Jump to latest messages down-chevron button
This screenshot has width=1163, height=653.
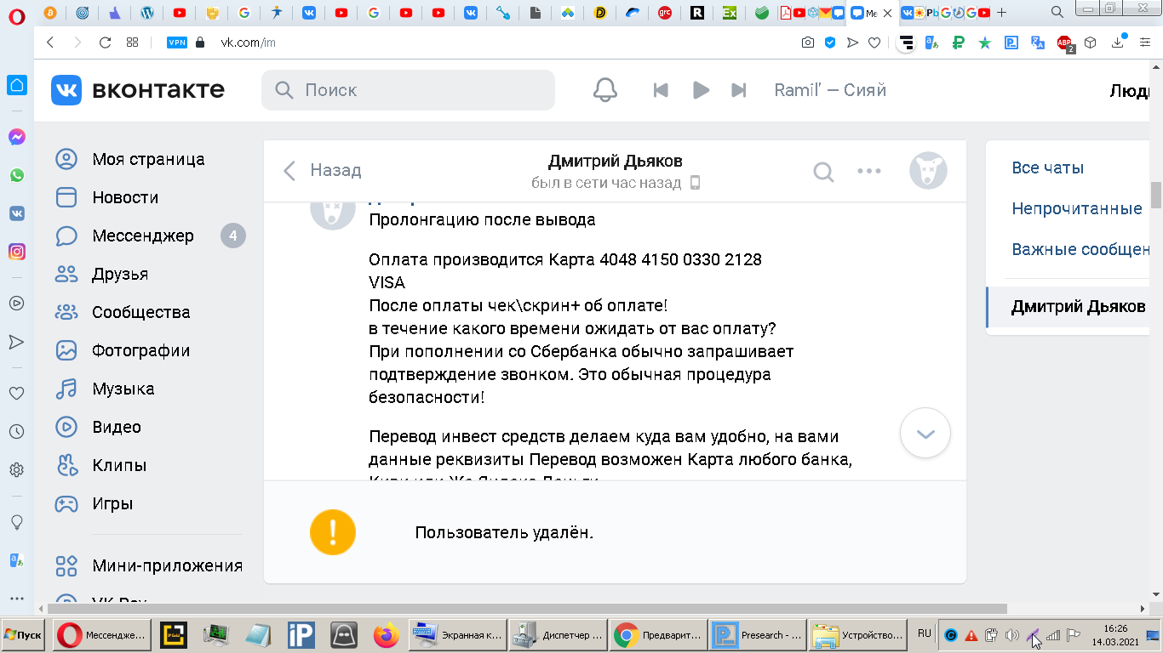[925, 433]
